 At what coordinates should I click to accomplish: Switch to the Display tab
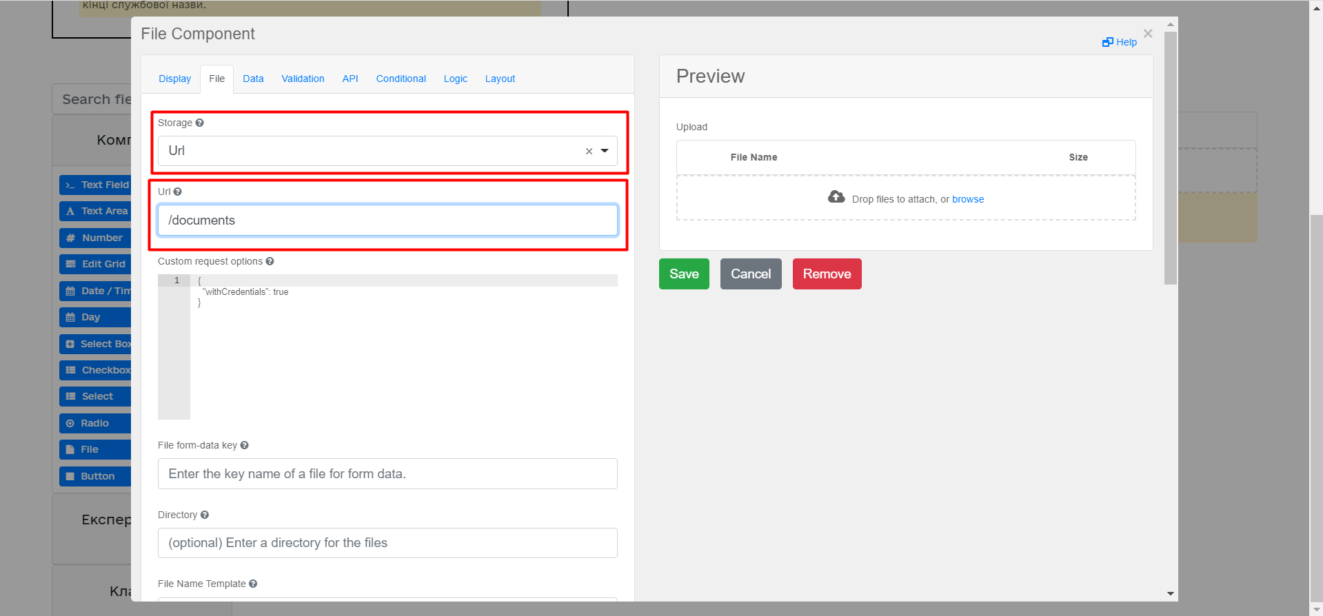174,79
